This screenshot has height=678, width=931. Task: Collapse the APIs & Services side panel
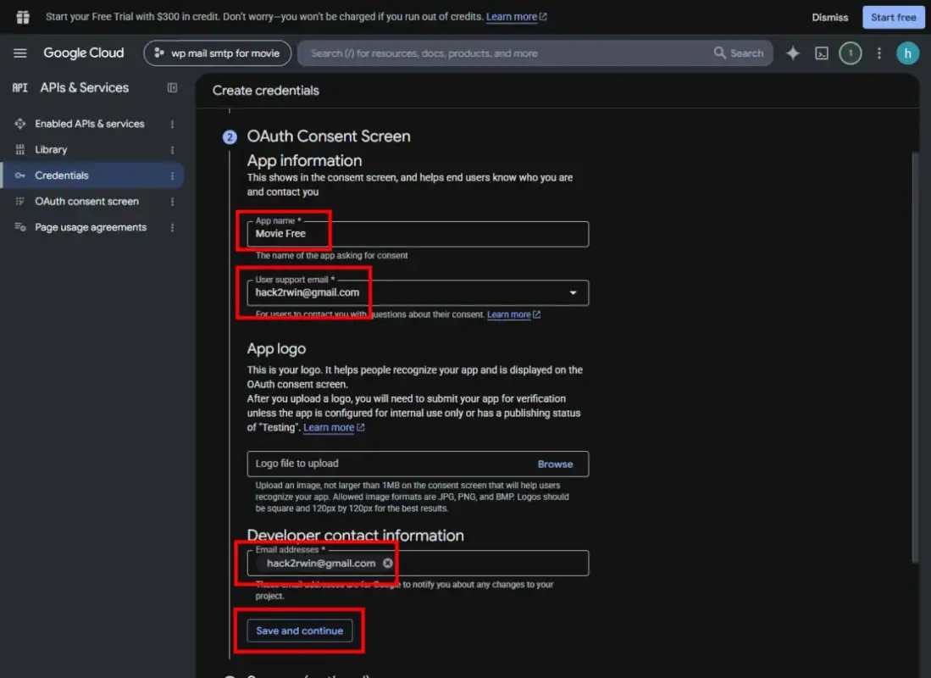[172, 88]
